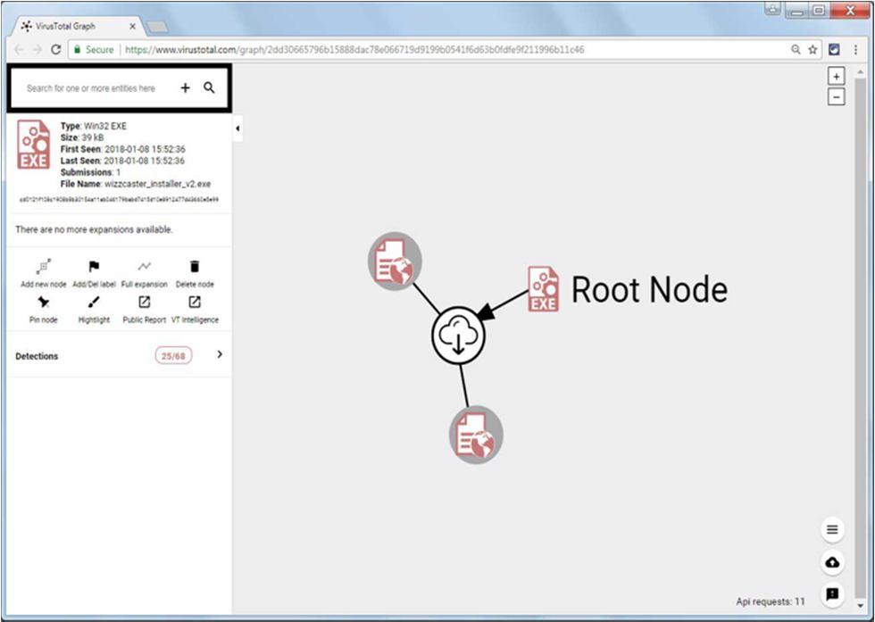Bookmark the page with star icon
The image size is (875, 622).
coord(812,50)
